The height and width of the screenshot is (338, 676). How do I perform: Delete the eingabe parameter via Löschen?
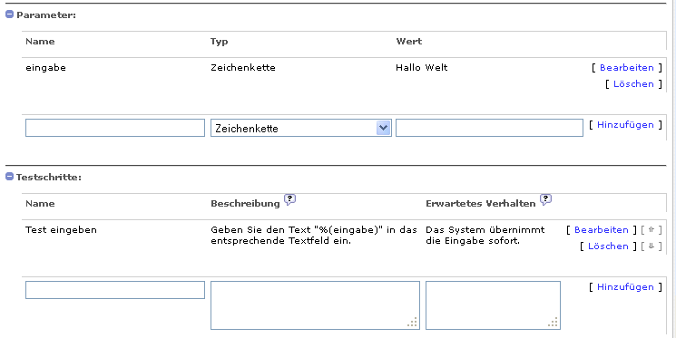(x=633, y=84)
